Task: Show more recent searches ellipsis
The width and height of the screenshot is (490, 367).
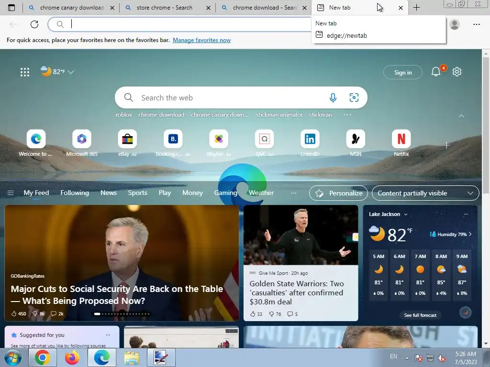Action: pos(347,115)
